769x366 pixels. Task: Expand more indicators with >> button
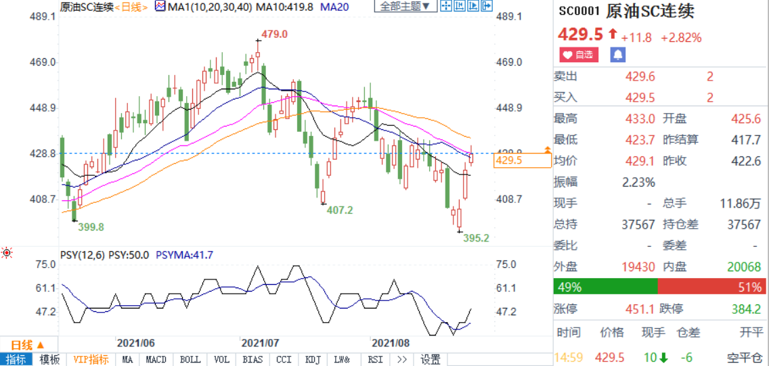point(401,359)
